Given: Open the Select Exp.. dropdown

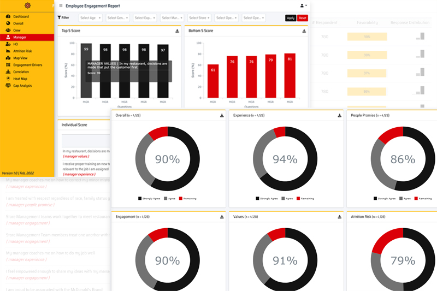Looking at the screenshot, I should coord(145,18).
